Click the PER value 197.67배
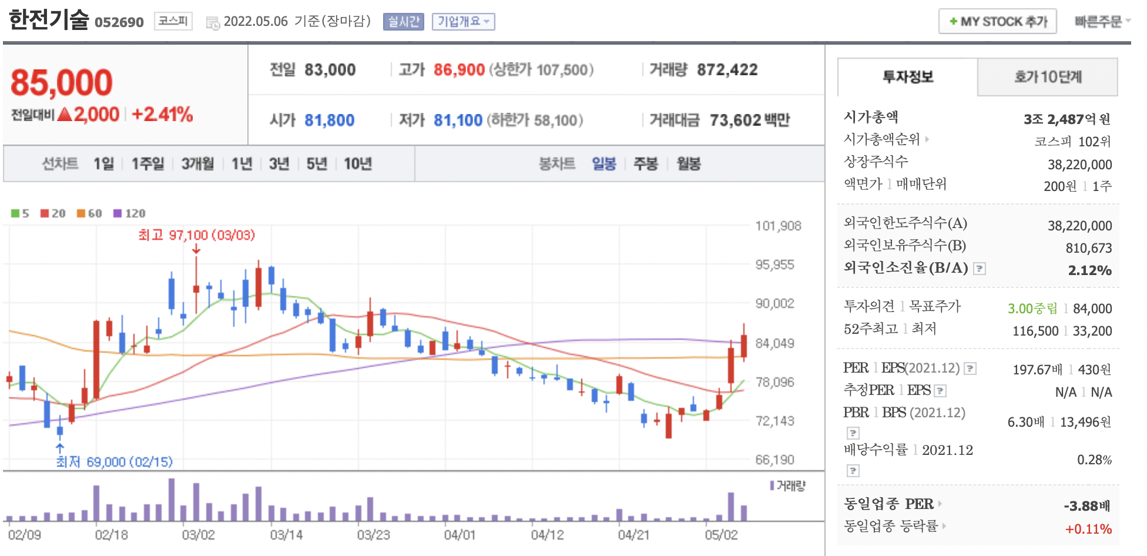 pos(1038,370)
